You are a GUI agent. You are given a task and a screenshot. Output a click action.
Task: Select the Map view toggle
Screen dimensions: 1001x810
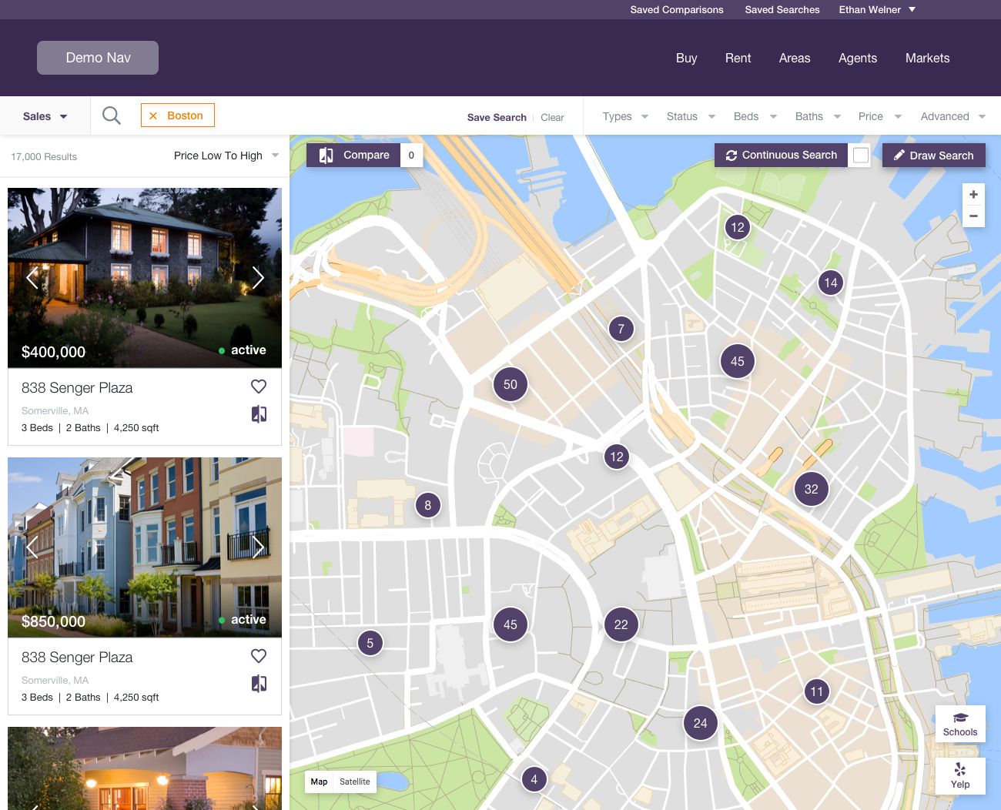319,782
